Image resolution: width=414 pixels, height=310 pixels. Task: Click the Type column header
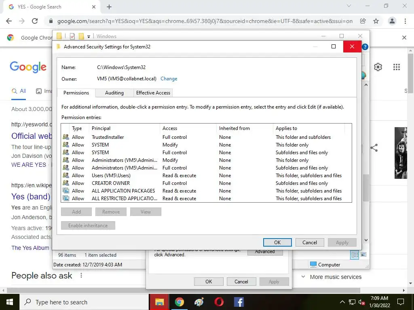[x=79, y=128]
